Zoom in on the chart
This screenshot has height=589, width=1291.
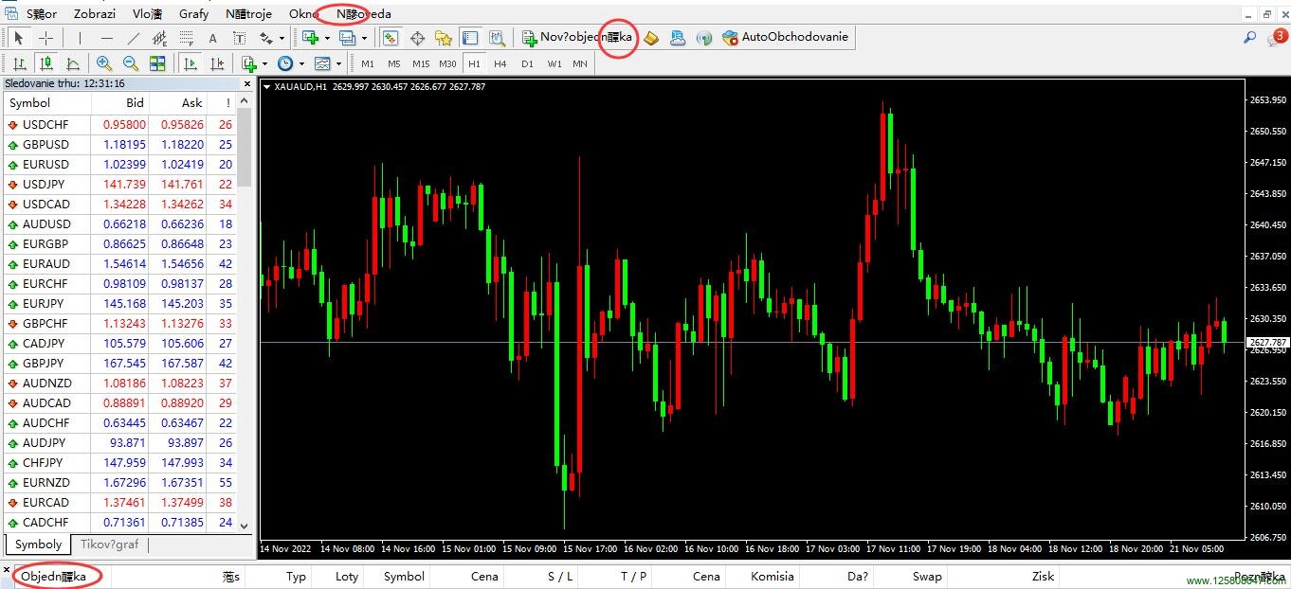pyautogui.click(x=104, y=63)
